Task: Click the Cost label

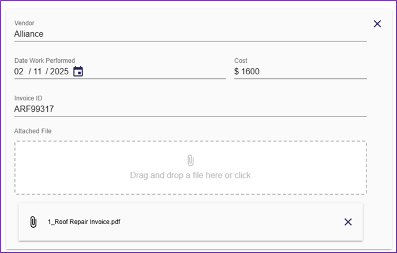Action: coord(241,61)
